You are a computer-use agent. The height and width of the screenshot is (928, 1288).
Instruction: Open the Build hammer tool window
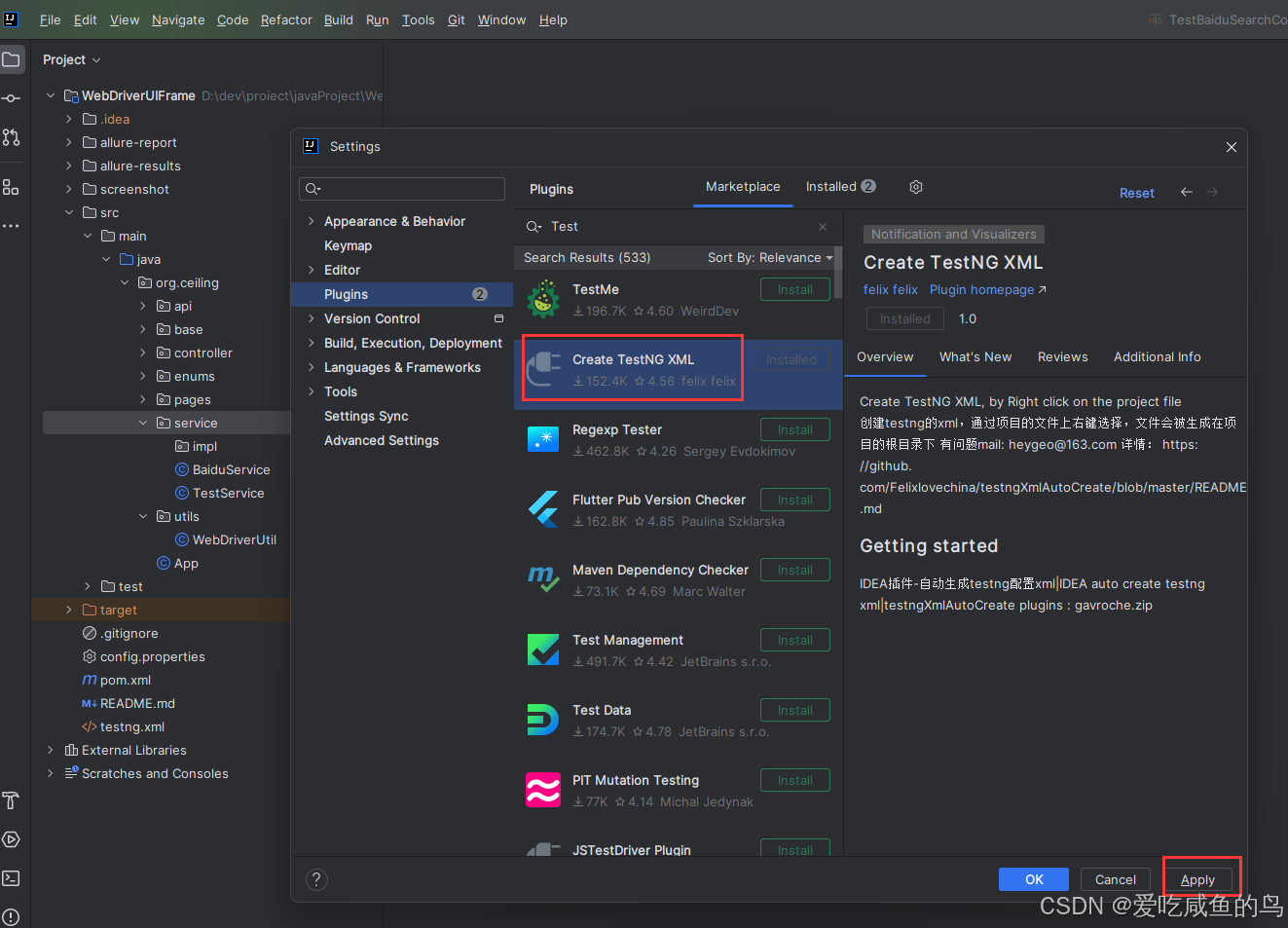point(12,800)
